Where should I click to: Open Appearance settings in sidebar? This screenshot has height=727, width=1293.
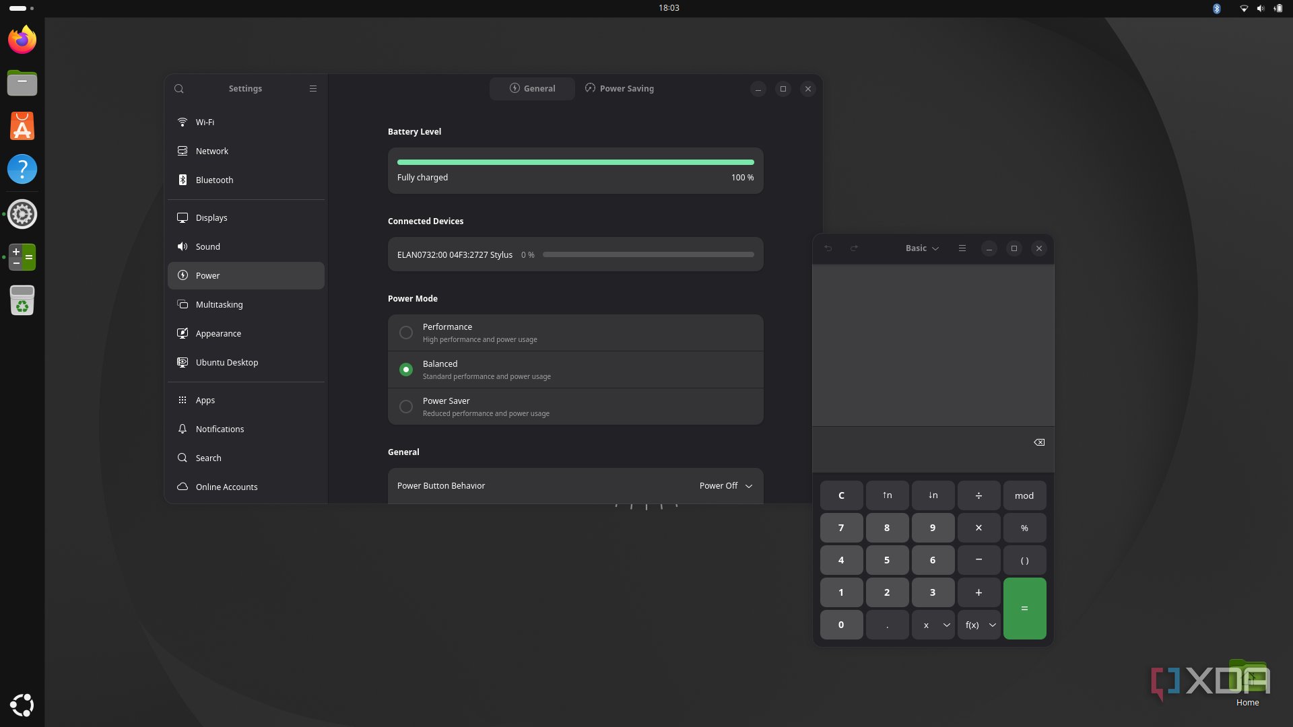click(x=246, y=333)
